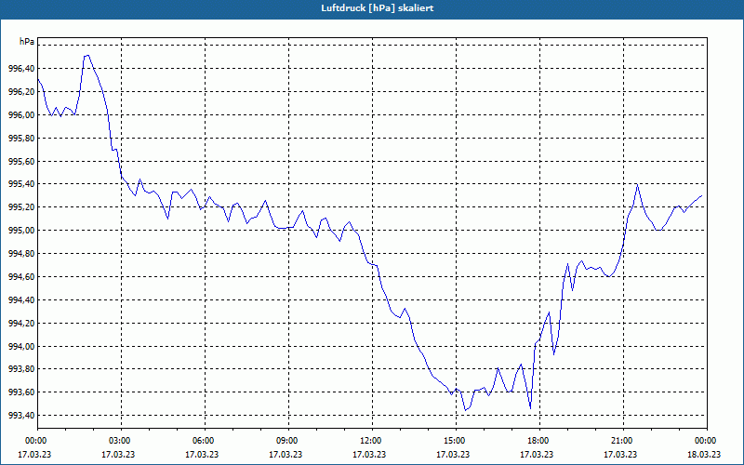Click the 17.03.23 date below 21:00
The width and height of the screenshot is (744, 465).
(x=620, y=455)
